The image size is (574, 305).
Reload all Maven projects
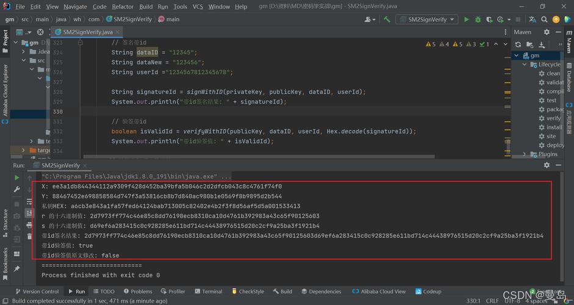point(518,45)
